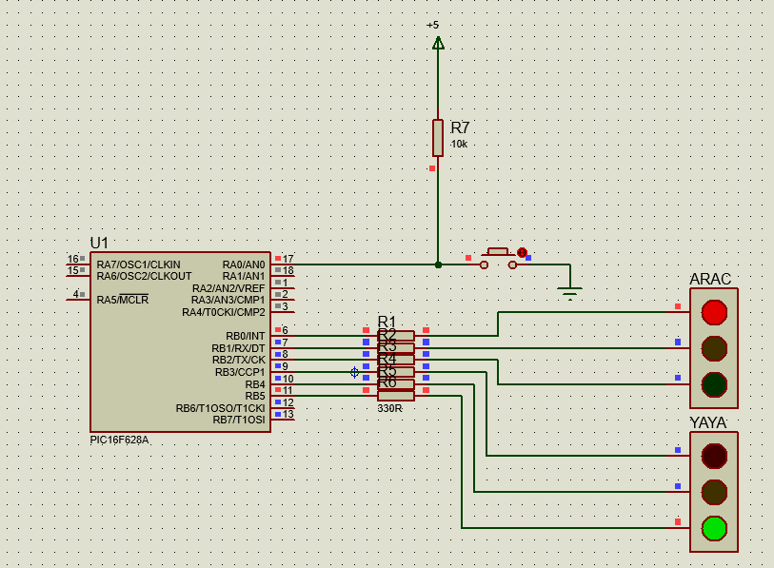Select the ground terminal below the button
Image resolution: width=774 pixels, height=568 pixels.
tap(569, 287)
